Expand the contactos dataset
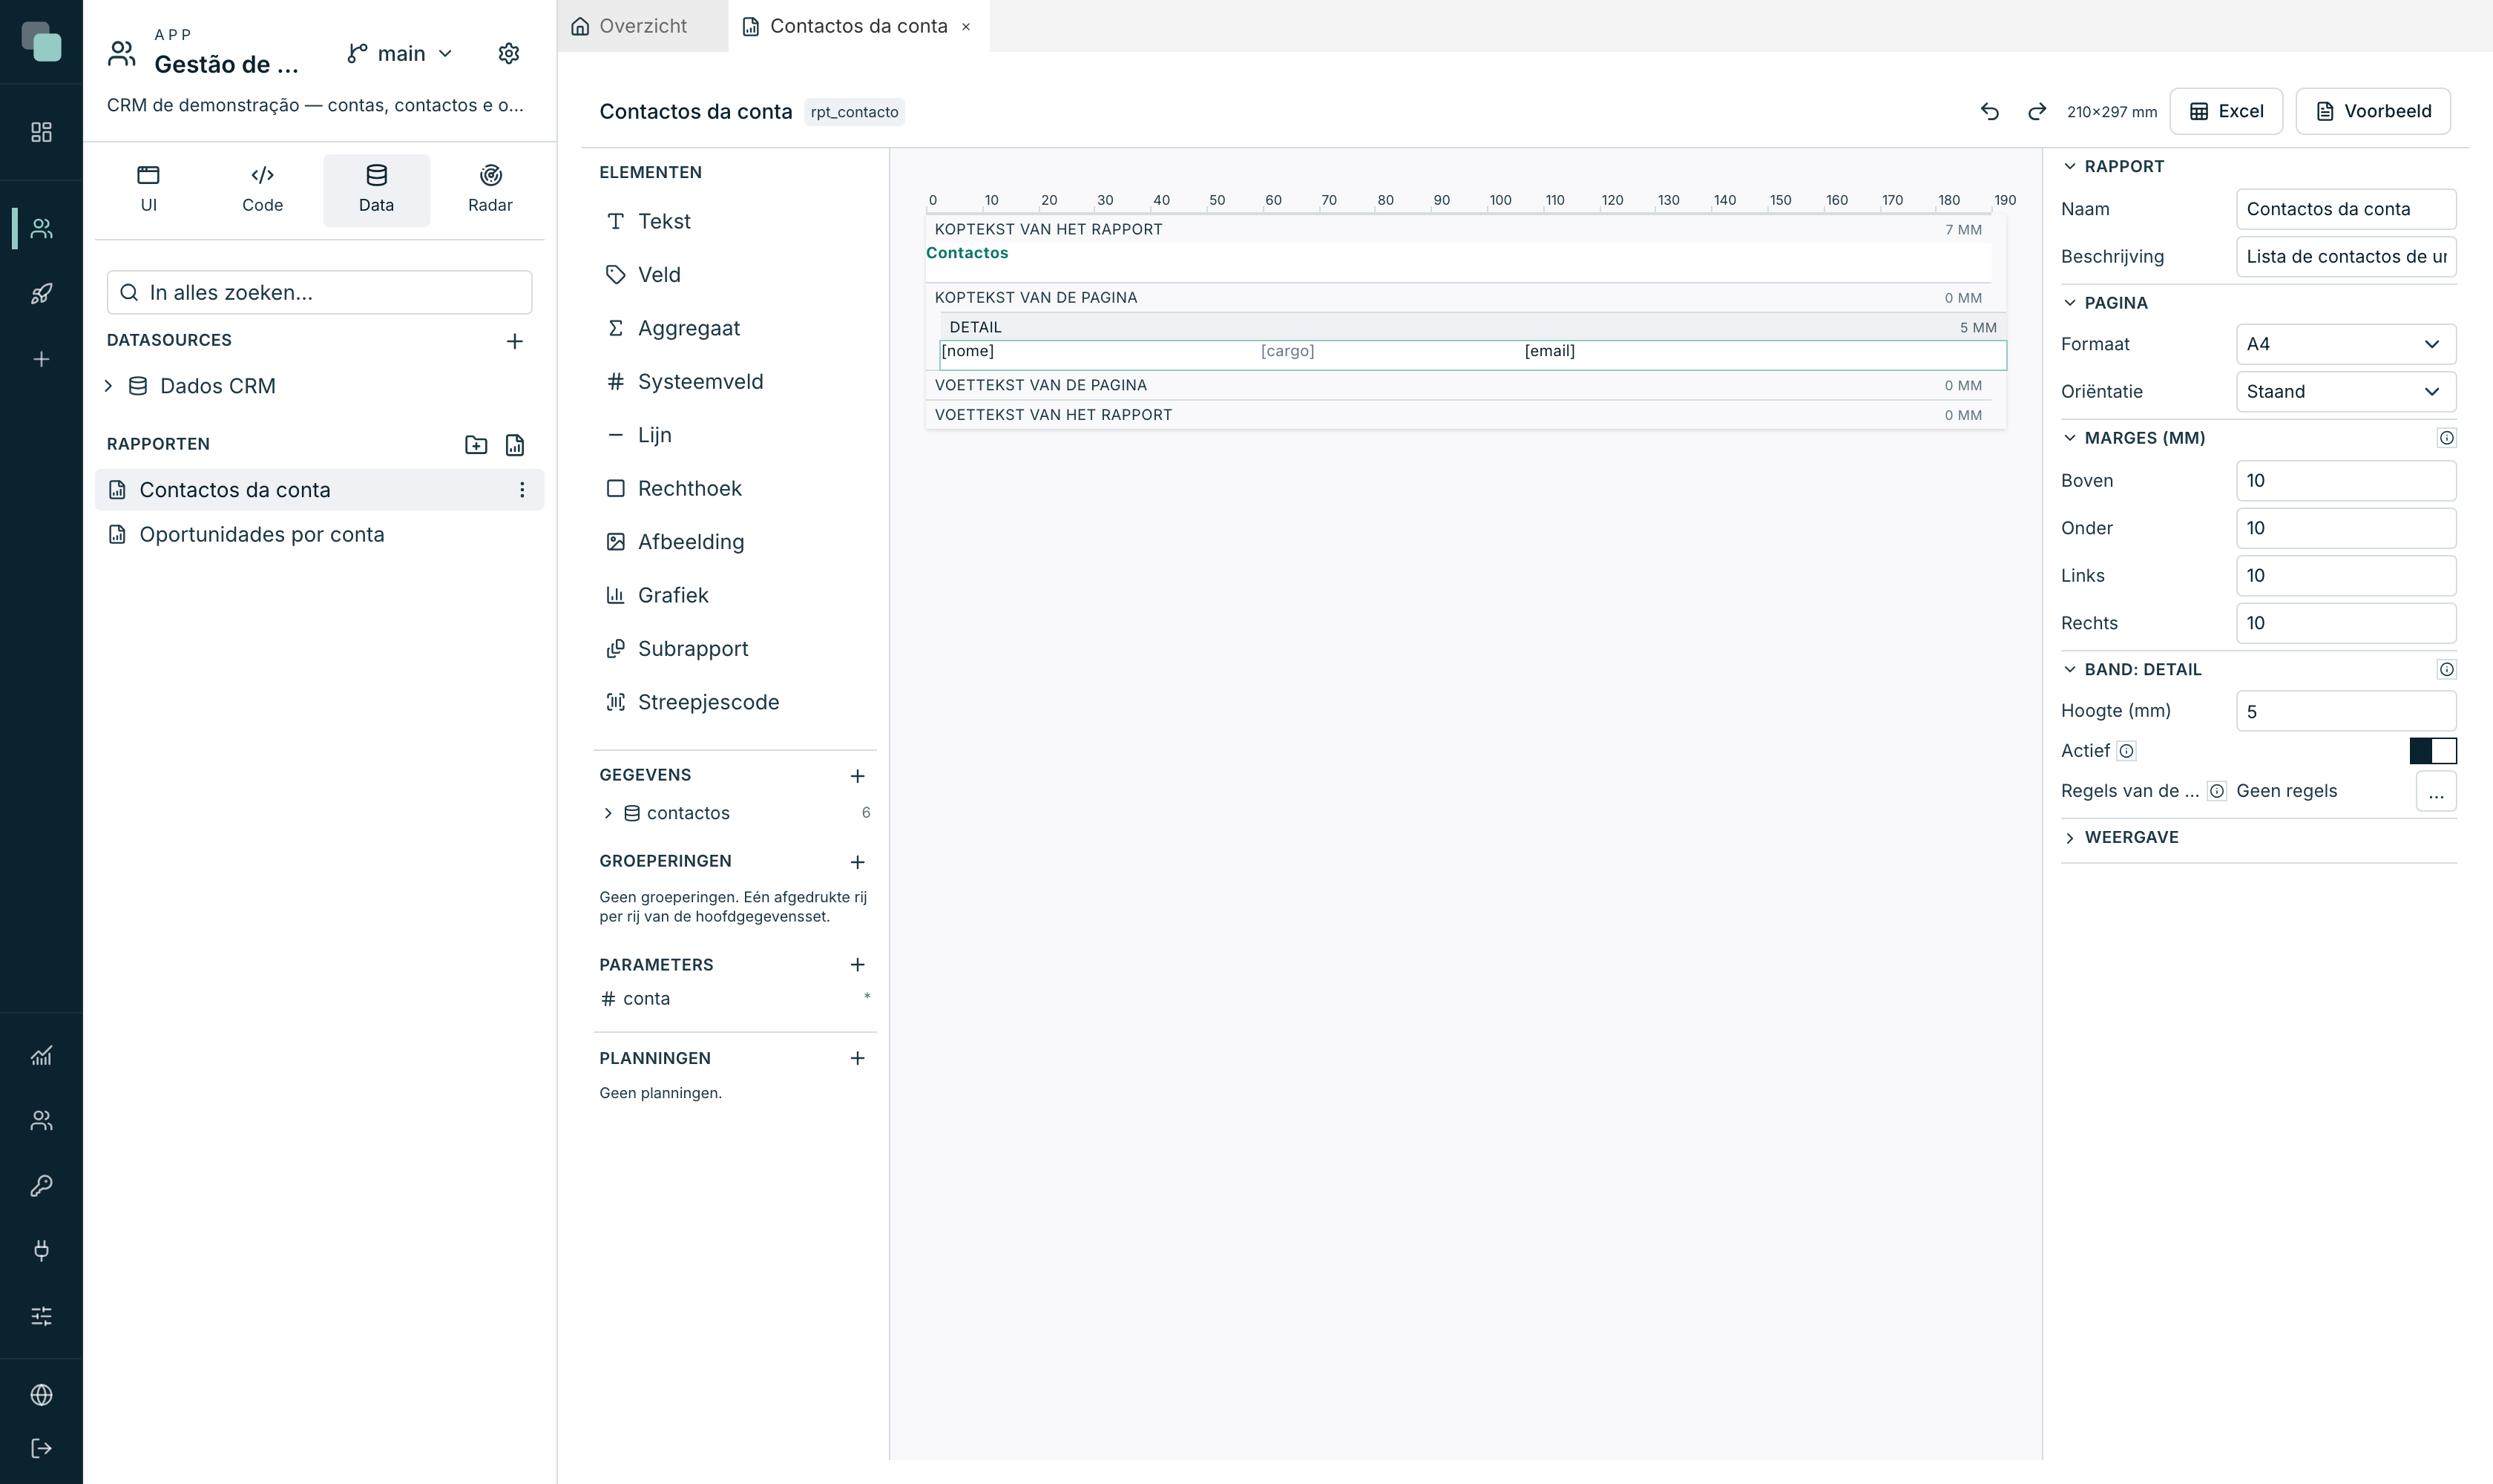Screen dimensions: 2493x1484 point(608,813)
